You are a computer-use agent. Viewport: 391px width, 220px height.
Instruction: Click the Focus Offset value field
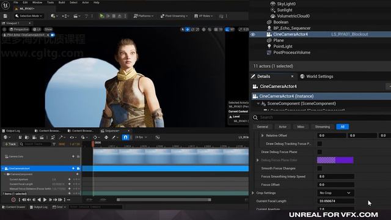point(335,185)
